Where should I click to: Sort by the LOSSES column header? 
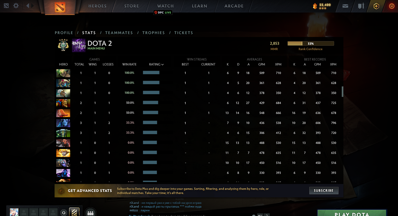pyautogui.click(x=108, y=65)
